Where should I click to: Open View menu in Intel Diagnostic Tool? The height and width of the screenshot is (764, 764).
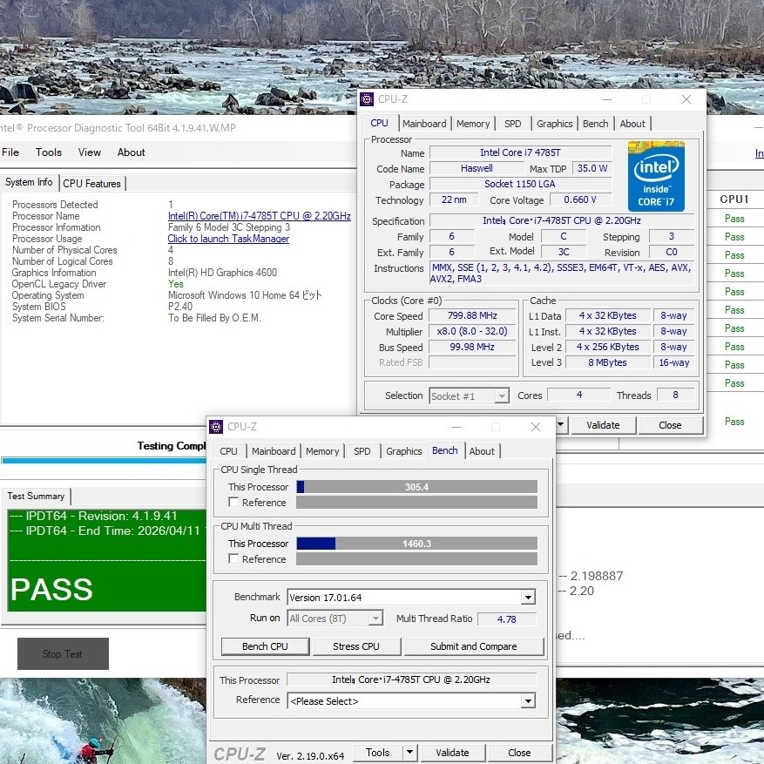pyautogui.click(x=90, y=152)
